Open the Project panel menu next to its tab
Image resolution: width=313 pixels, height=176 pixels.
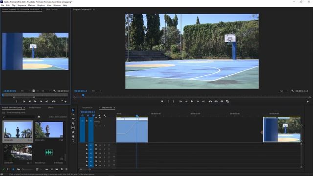(x=24, y=108)
